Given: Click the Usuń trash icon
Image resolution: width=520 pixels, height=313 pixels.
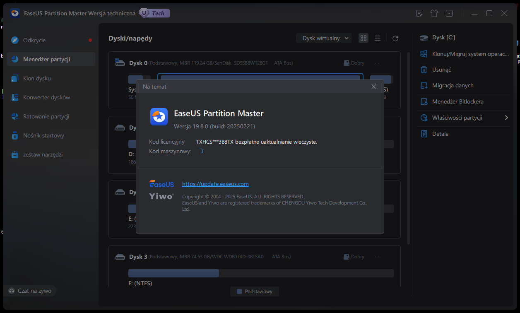Looking at the screenshot, I should 424,70.
